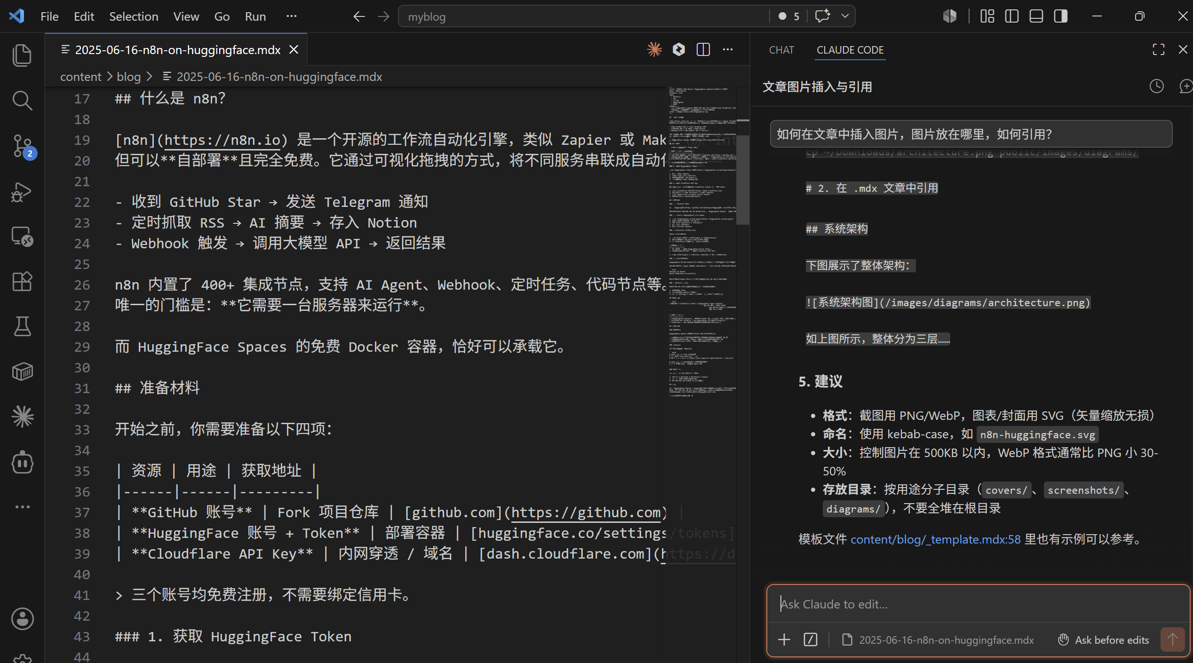Open slash commands button in Claude input
The image size is (1193, 663).
pos(811,639)
